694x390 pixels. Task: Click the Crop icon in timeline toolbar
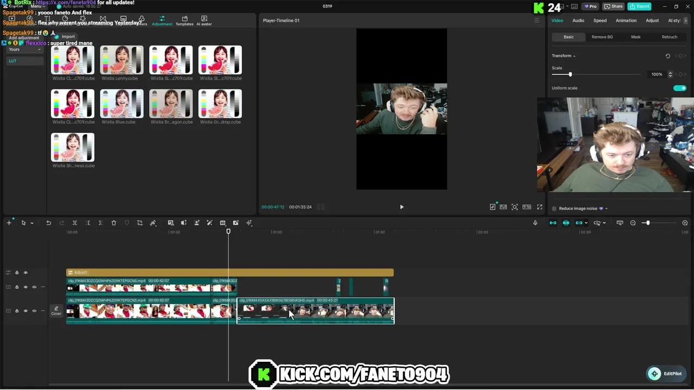pyautogui.click(x=140, y=223)
